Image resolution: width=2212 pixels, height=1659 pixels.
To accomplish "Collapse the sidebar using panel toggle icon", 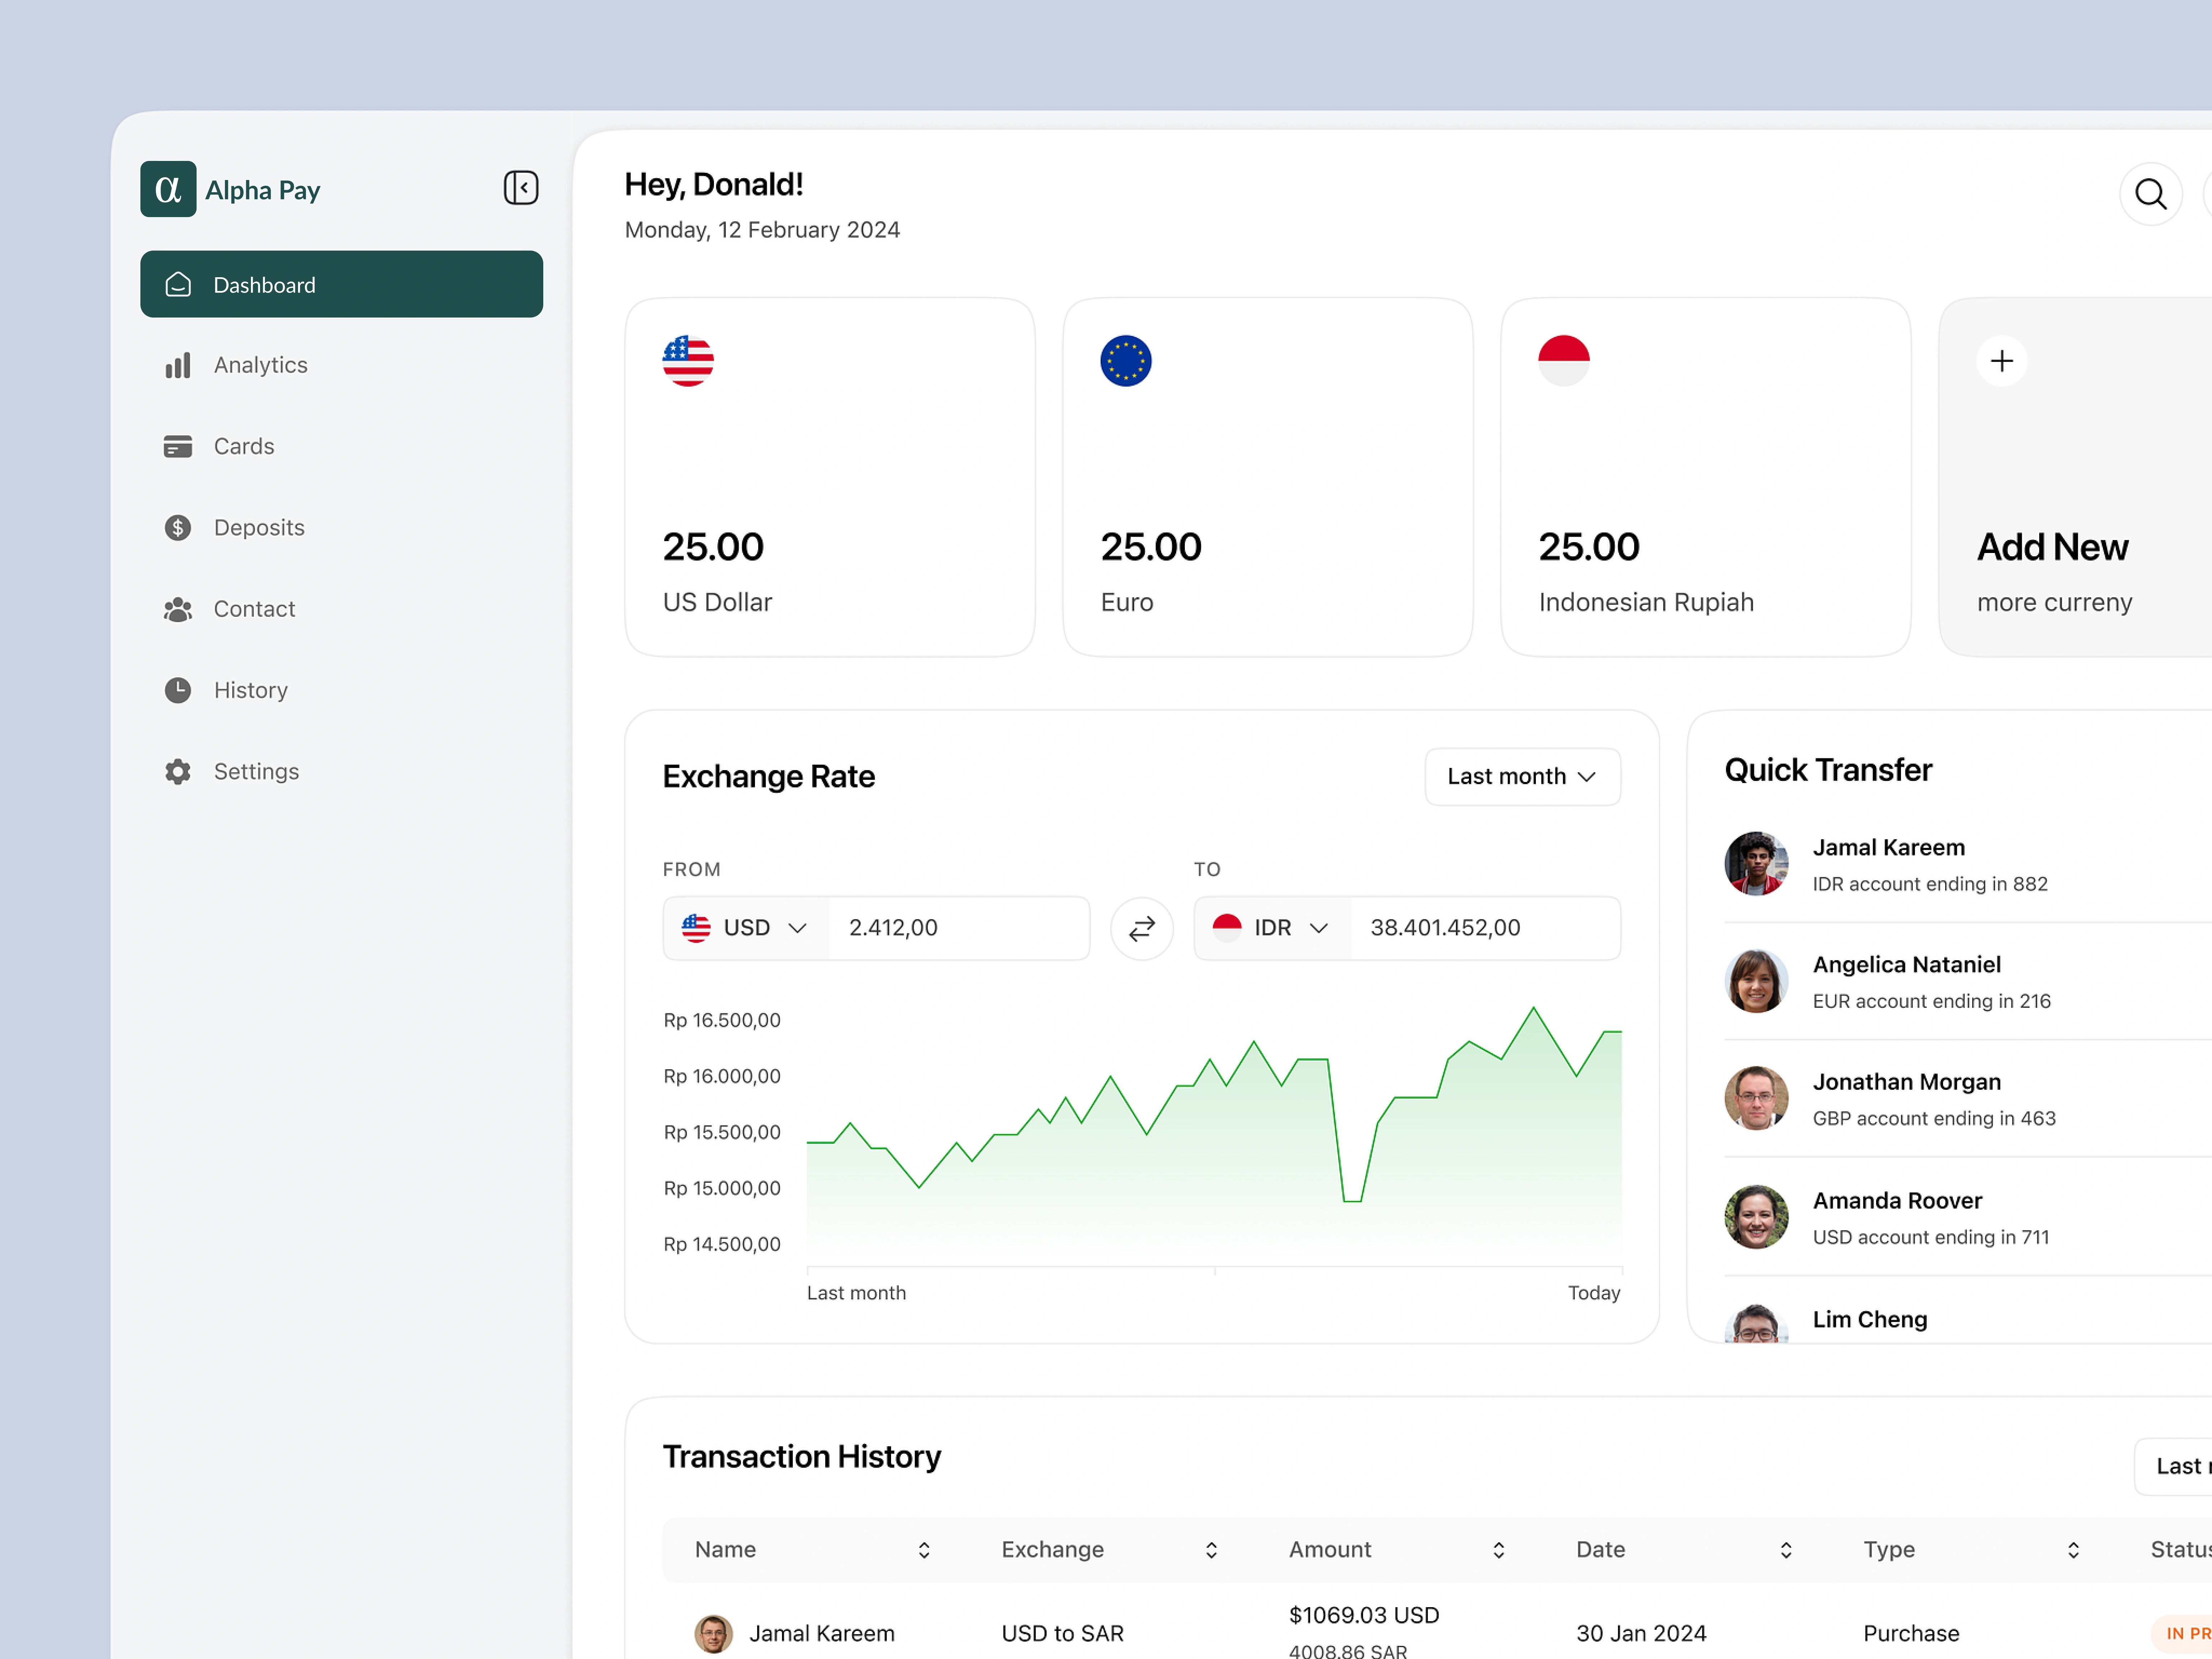I will [x=520, y=188].
